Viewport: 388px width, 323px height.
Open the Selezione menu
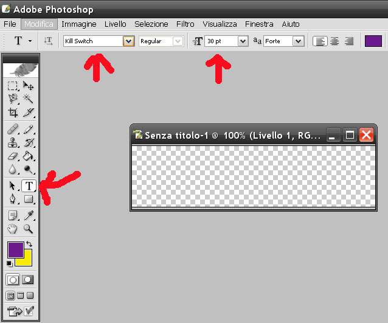coord(151,24)
